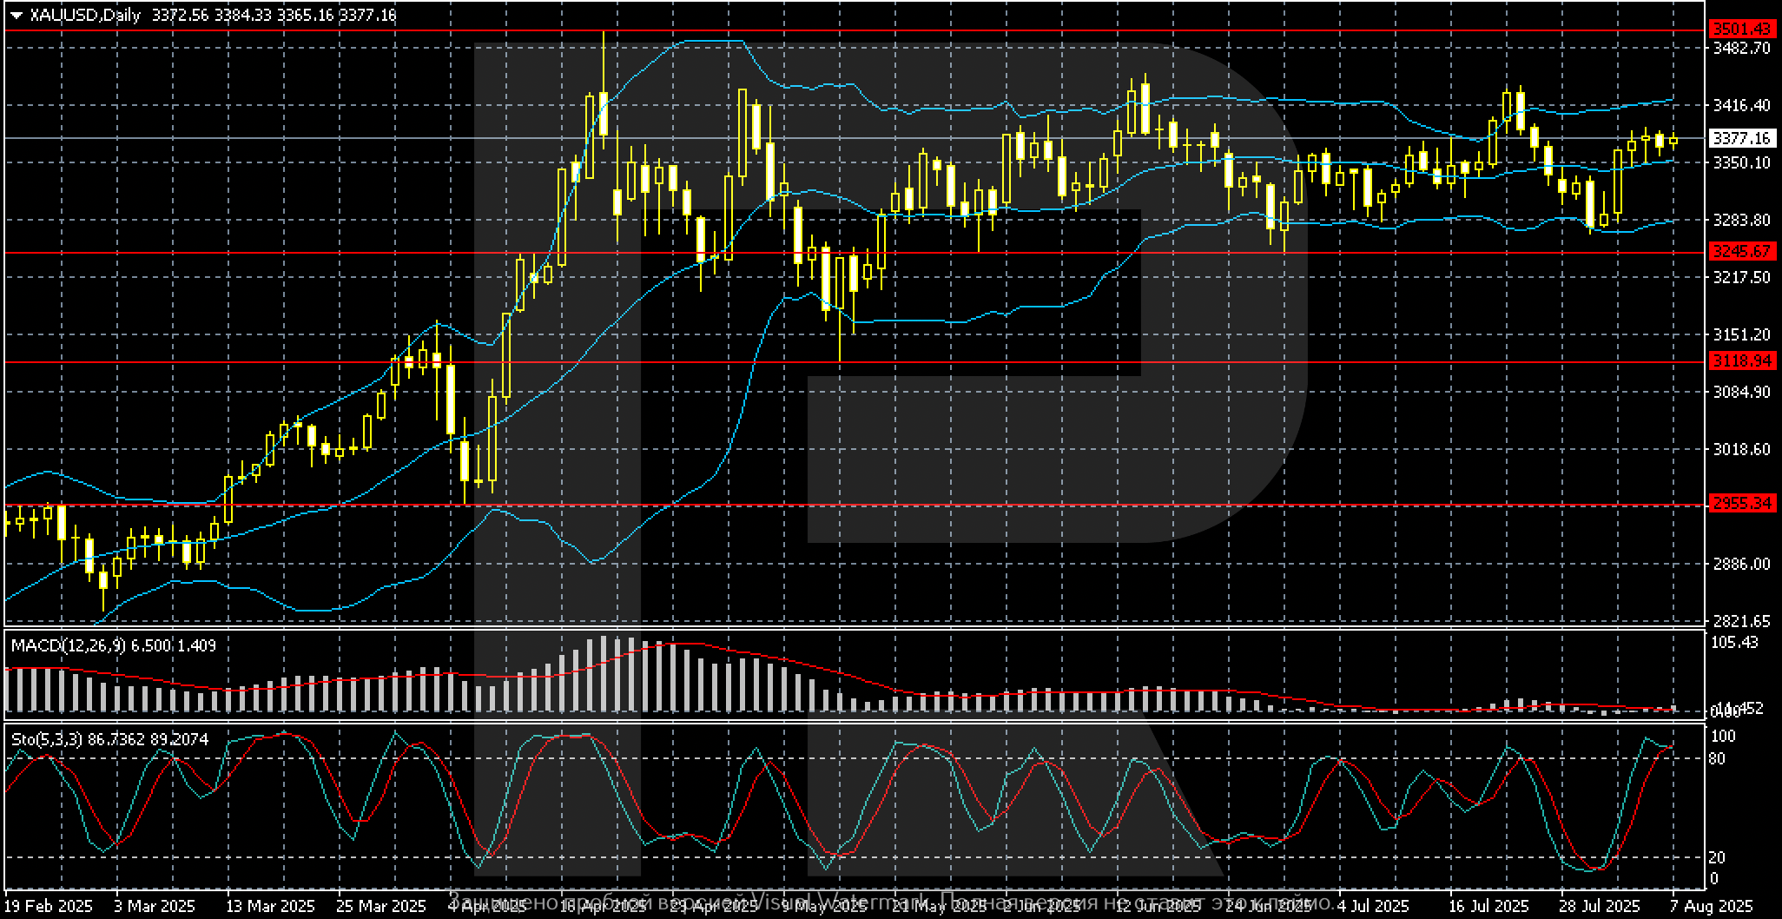Click the Sto(5,3,3) indicator label
The height and width of the screenshot is (919, 1782).
(47, 738)
